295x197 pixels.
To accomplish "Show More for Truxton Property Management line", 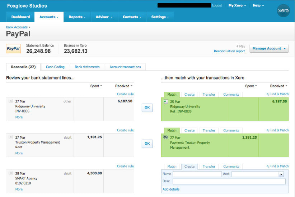I will pos(19,153).
